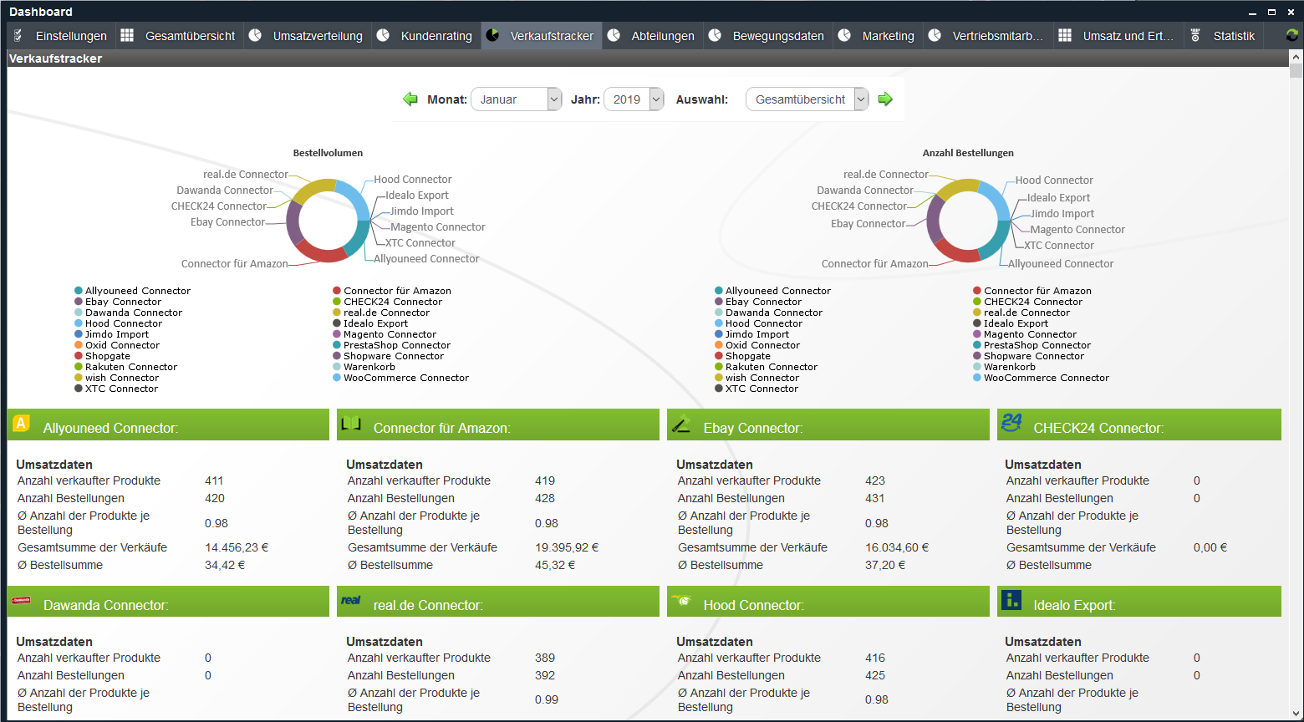Click the Gesamtübersicht grid icon
Screen dimensions: 1304x722
[x=127, y=35]
